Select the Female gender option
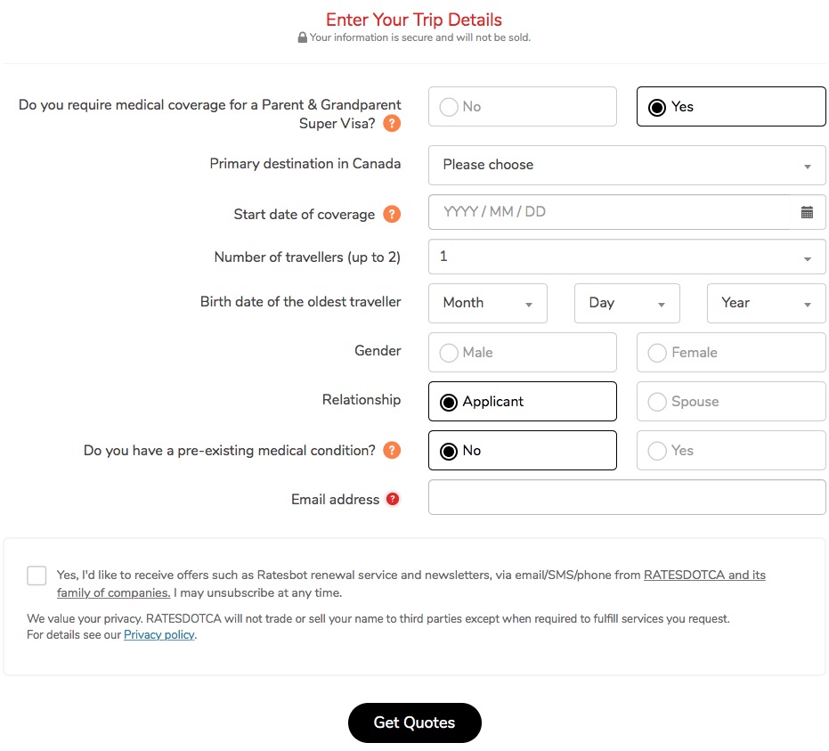This screenshot has height=751, width=829. pos(731,352)
